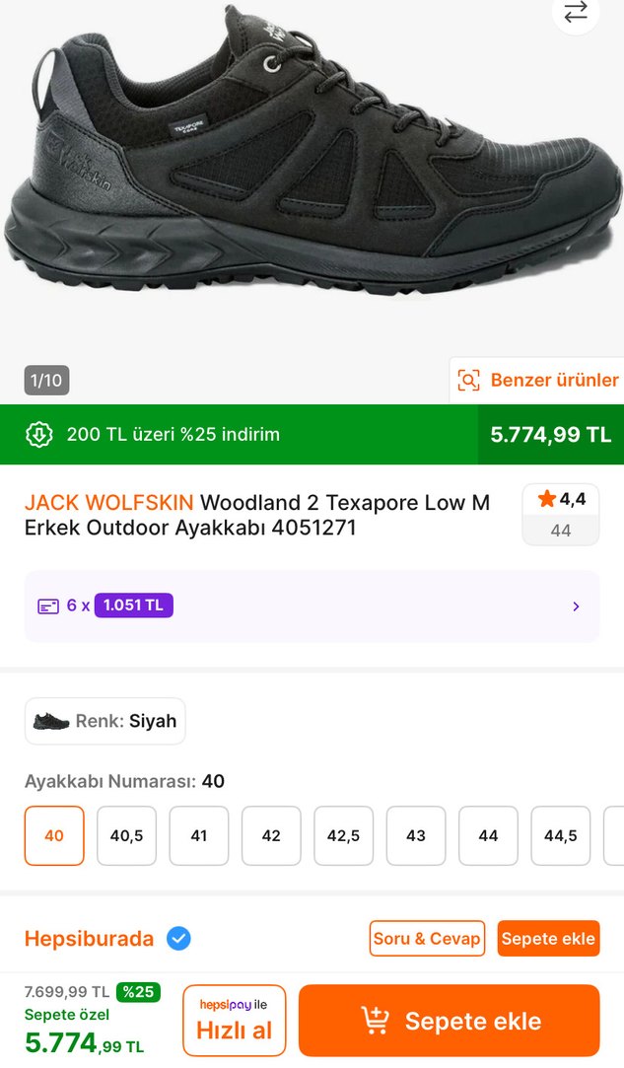
Task: Choose size 44,5
Action: pyautogui.click(x=560, y=835)
